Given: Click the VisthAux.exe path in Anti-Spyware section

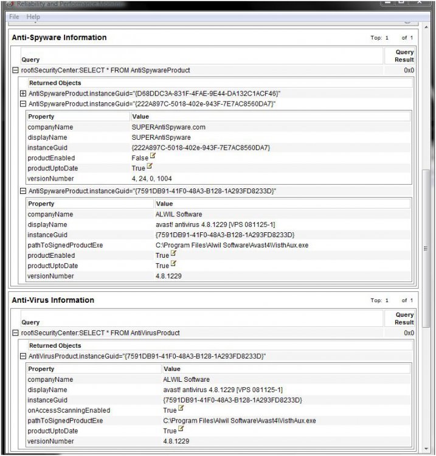Looking at the screenshot, I should coord(232,246).
